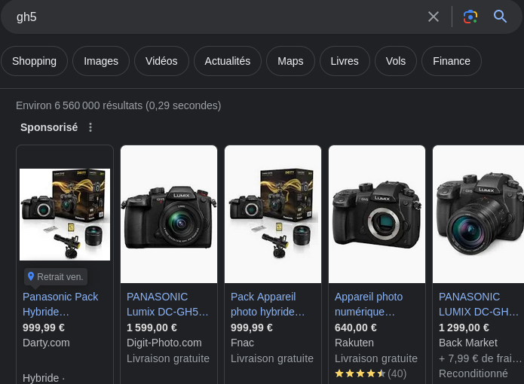Click the Digit-Photo Lumix GH5 camera image

169,214
